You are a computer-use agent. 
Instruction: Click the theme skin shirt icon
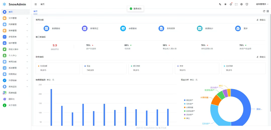pyautogui.click(x=247, y=4)
